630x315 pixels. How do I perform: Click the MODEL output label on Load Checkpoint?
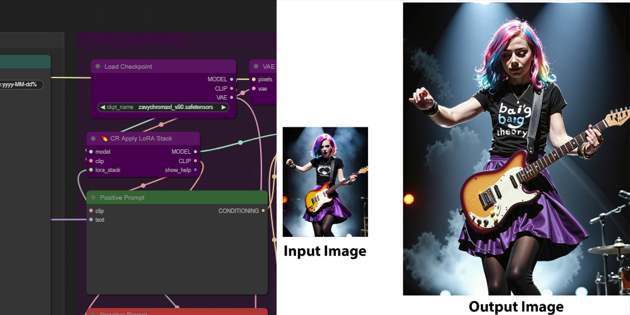[x=217, y=79]
